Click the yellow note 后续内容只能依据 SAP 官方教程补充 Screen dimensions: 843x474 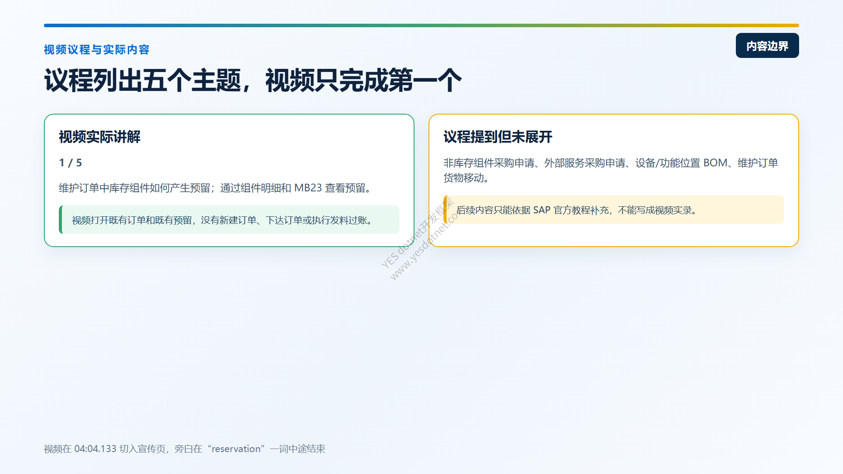(614, 210)
